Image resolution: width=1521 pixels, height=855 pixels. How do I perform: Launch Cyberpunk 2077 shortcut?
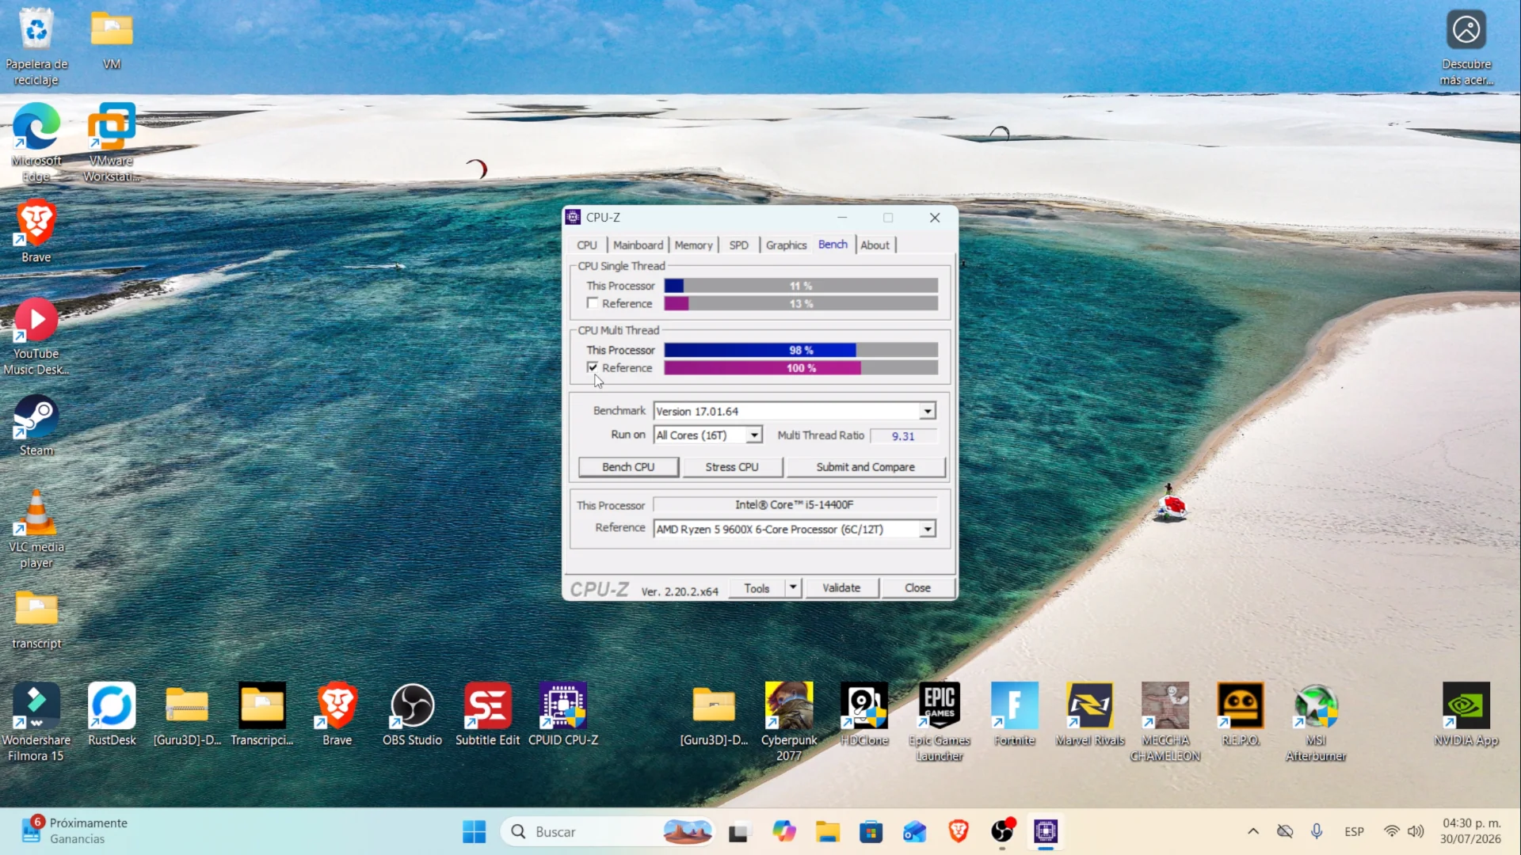tap(789, 722)
